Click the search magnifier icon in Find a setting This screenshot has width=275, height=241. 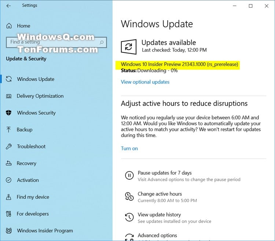click(x=102, y=42)
